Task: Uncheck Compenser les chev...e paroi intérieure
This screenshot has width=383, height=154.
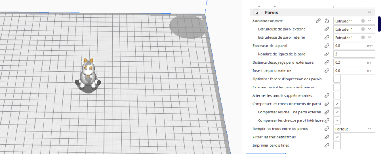Action: [337, 121]
